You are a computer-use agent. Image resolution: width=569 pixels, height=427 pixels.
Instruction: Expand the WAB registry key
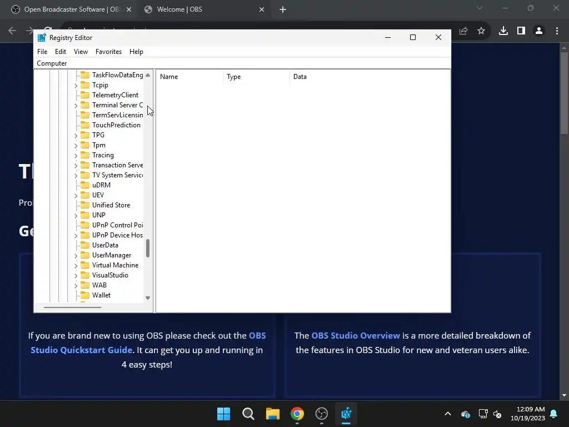76,285
